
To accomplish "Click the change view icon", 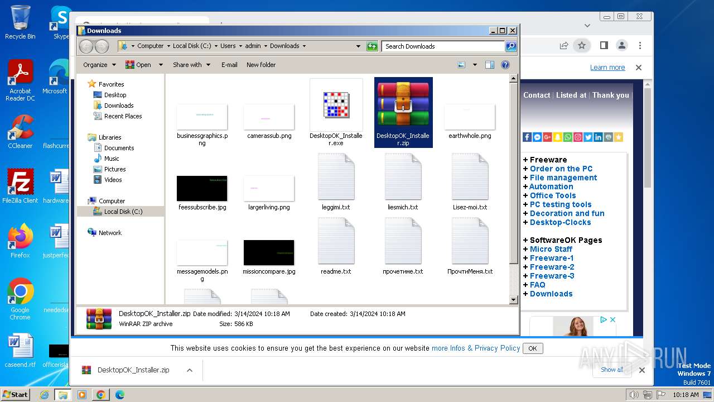I will click(x=461, y=65).
